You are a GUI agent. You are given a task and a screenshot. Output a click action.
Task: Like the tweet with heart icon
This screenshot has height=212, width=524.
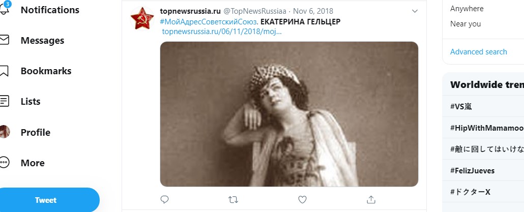click(x=302, y=200)
